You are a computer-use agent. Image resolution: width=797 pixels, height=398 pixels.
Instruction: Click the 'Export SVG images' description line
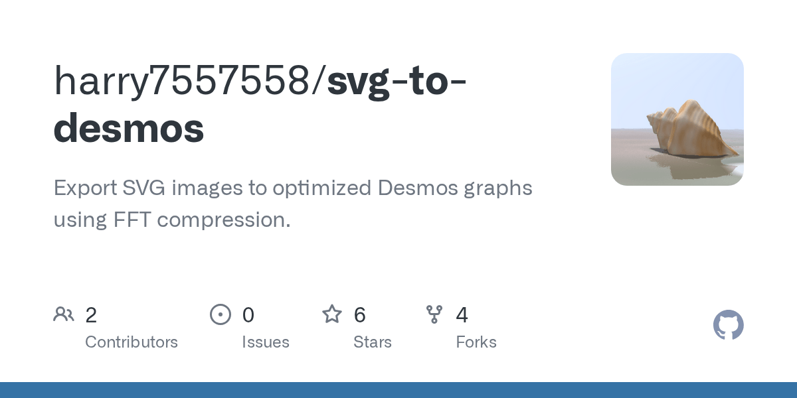click(293, 188)
